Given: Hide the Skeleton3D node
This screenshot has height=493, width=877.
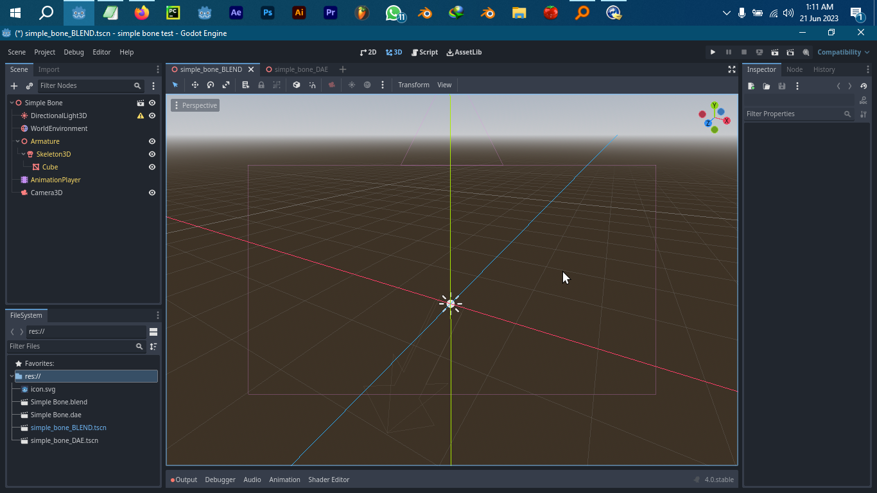Looking at the screenshot, I should click(152, 154).
